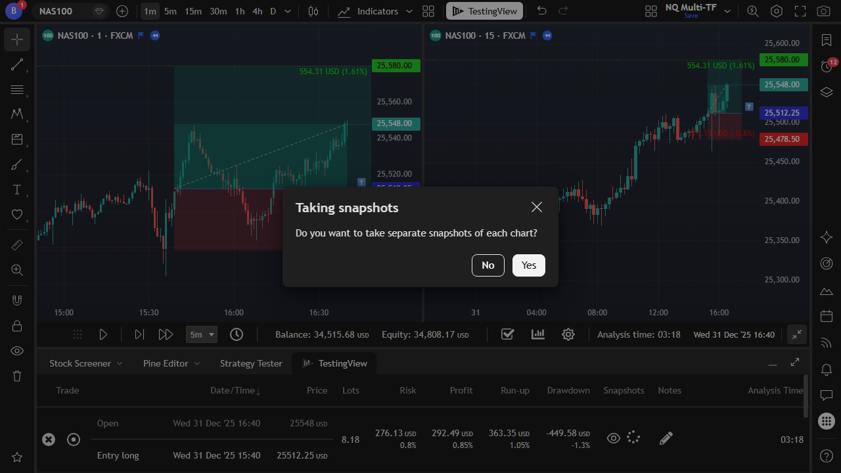Select the brush drawing tool
Image resolution: width=841 pixels, height=473 pixels.
click(x=17, y=165)
